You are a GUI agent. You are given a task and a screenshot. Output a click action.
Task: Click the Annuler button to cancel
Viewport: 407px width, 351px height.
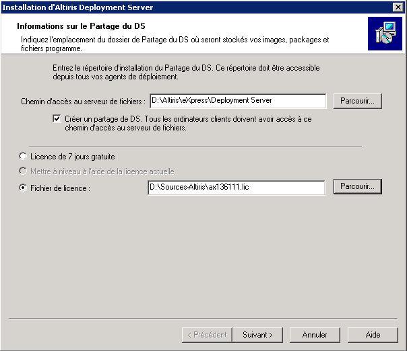[315, 334]
